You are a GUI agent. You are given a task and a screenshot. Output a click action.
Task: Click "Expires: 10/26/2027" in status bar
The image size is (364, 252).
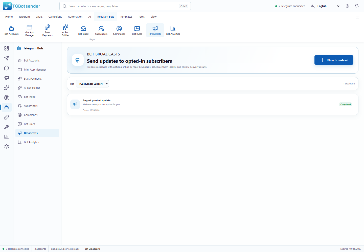351,249
